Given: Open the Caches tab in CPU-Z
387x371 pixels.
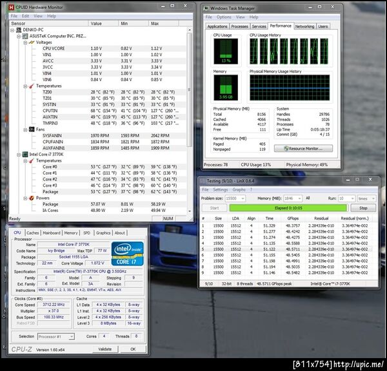Looking at the screenshot, I should click(x=33, y=233).
